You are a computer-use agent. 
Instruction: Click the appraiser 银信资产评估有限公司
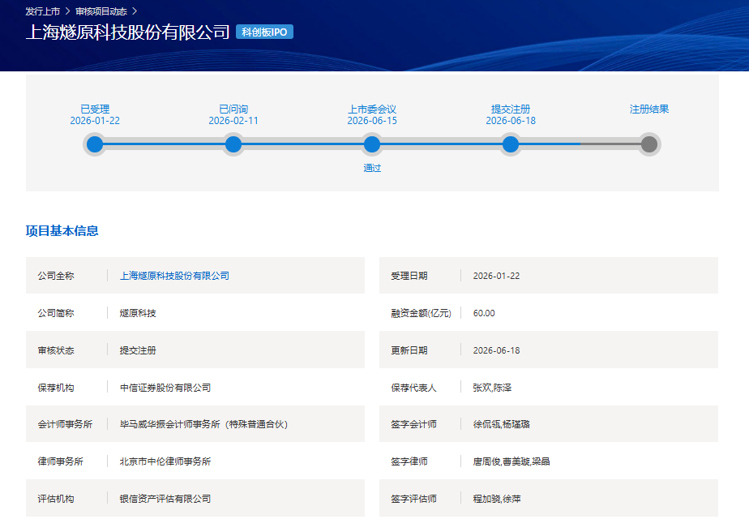click(165, 499)
